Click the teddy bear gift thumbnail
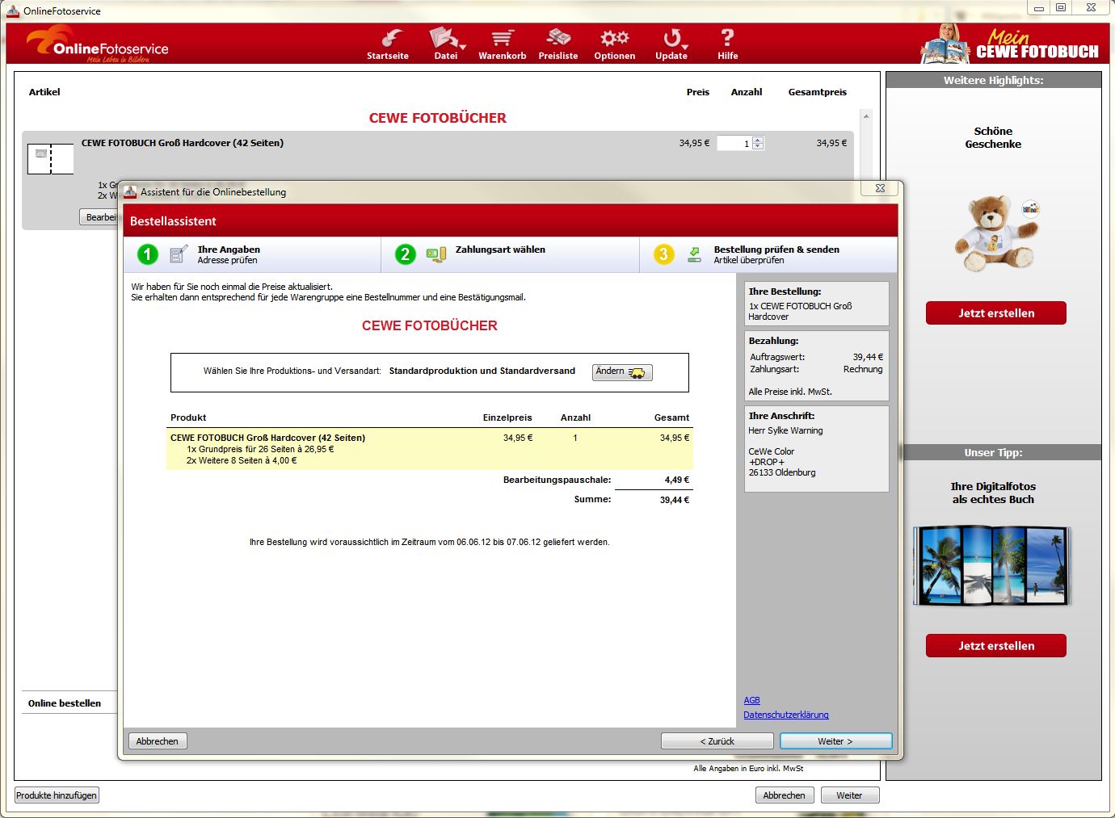This screenshot has width=1115, height=818. [995, 234]
